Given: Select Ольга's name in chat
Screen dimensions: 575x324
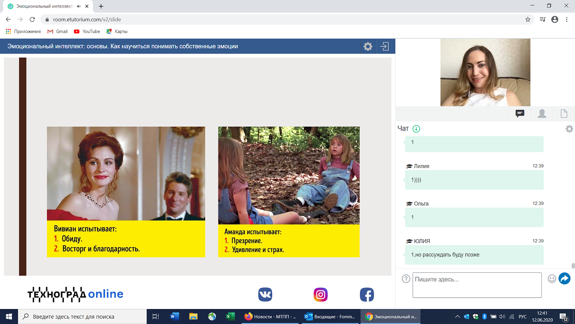Looking at the screenshot, I should 421,204.
